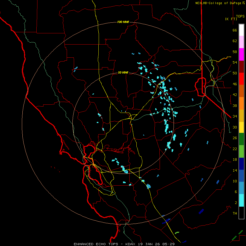Click the orange band between 38 and 42
The width and height of the screenshot is (246, 246).
point(241,103)
